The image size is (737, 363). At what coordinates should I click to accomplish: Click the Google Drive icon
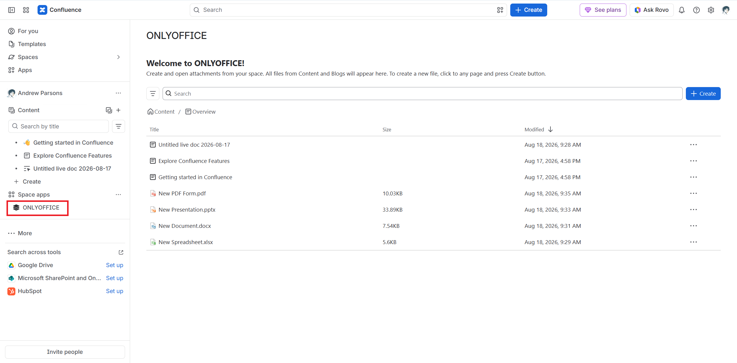pos(11,265)
